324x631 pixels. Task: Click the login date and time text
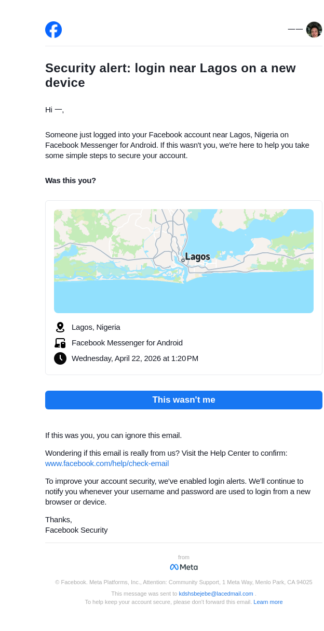click(x=135, y=358)
